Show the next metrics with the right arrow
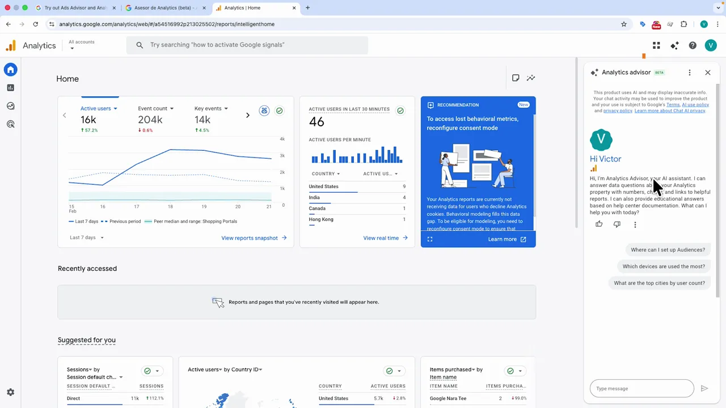The height and width of the screenshot is (408, 726). [x=247, y=116]
